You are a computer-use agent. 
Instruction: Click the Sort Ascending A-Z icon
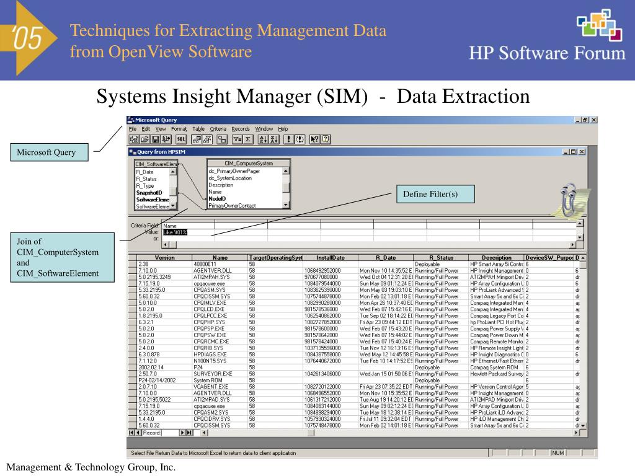pos(263,139)
